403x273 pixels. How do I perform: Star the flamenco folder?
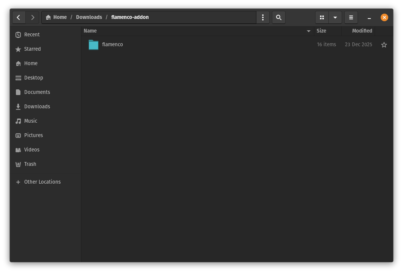click(x=384, y=45)
